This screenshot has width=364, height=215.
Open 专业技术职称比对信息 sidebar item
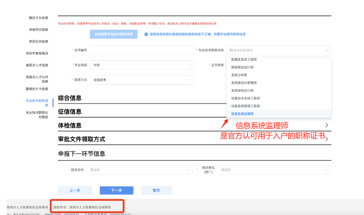coord(37,115)
